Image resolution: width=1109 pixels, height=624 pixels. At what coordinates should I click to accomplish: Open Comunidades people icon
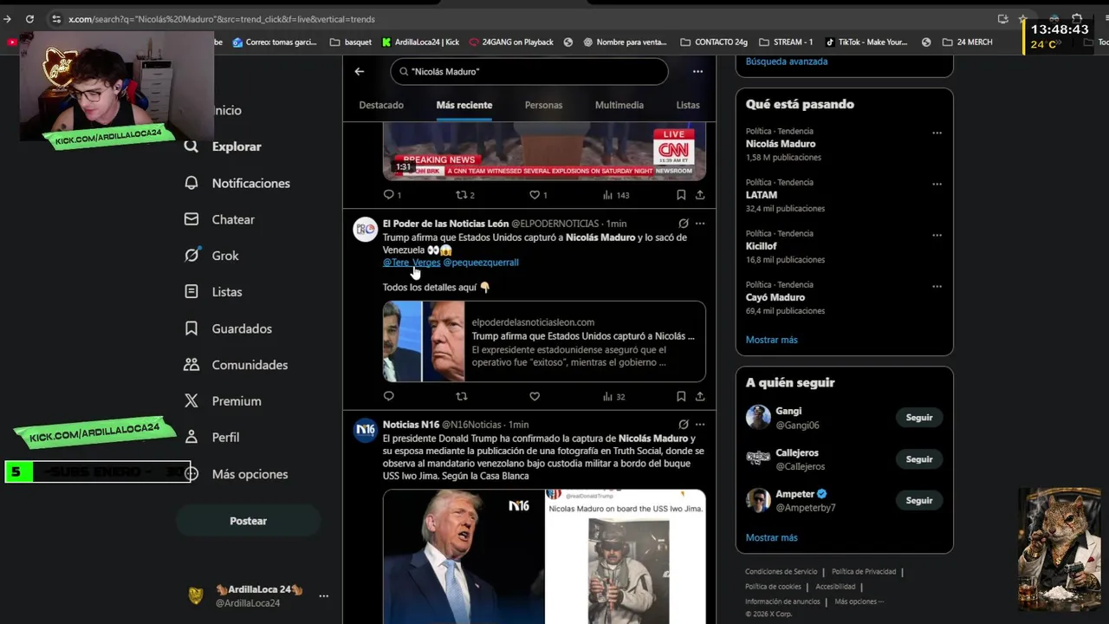point(191,365)
